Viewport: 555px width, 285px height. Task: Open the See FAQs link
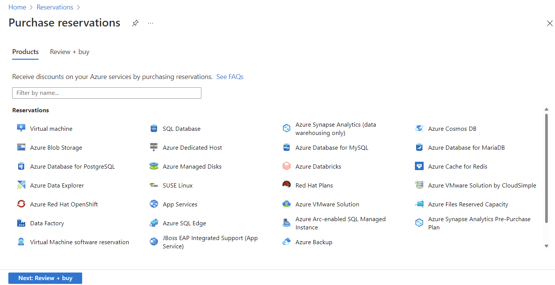230,77
